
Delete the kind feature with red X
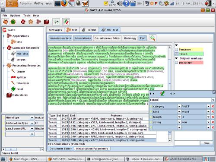(x=213, y=111)
